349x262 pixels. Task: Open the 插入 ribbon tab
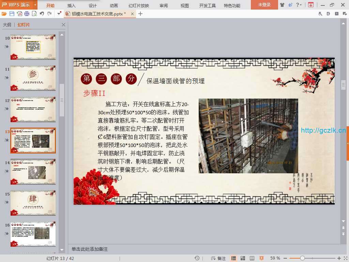72,5
